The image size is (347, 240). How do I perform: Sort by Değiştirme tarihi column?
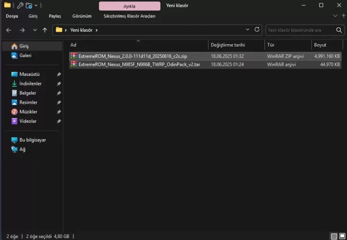(x=236, y=45)
